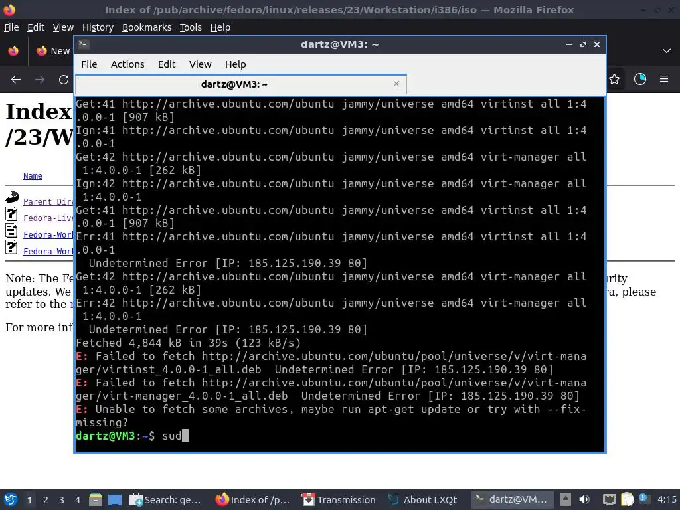Screen dimensions: 680x510
Task: Bookmark this page with the star icon
Action: tap(614, 79)
